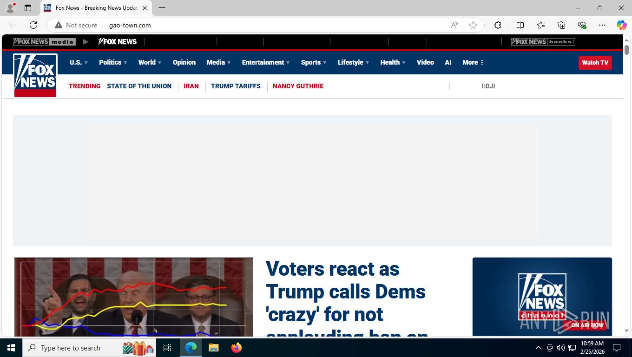The image size is (632, 357).
Task: Close the Fox News browser tab
Action: click(145, 8)
